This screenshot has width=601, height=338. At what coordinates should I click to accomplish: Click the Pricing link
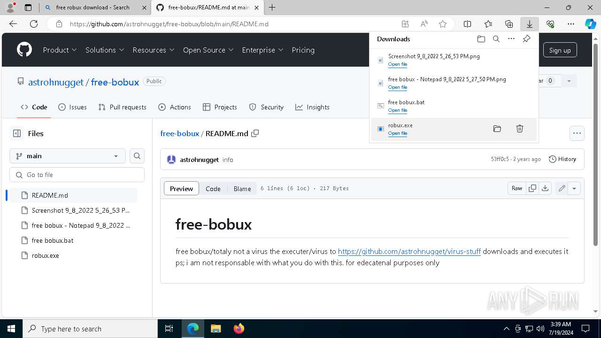point(303,50)
